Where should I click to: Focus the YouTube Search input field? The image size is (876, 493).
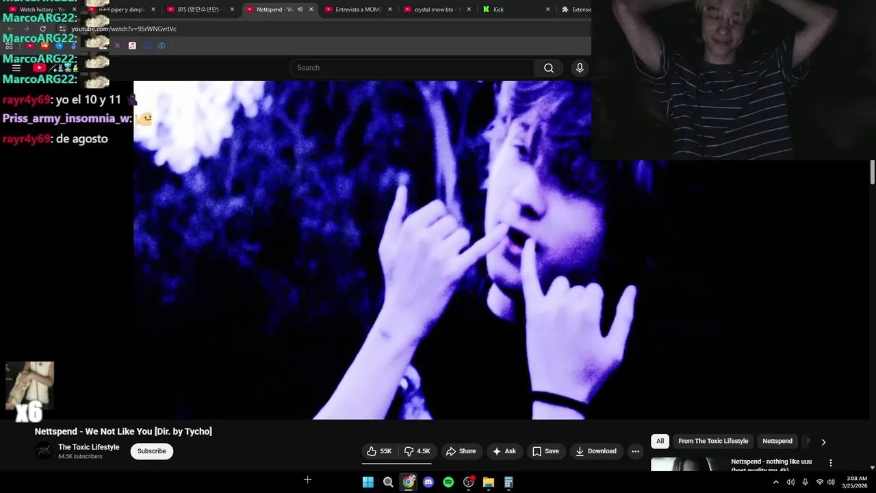(412, 68)
